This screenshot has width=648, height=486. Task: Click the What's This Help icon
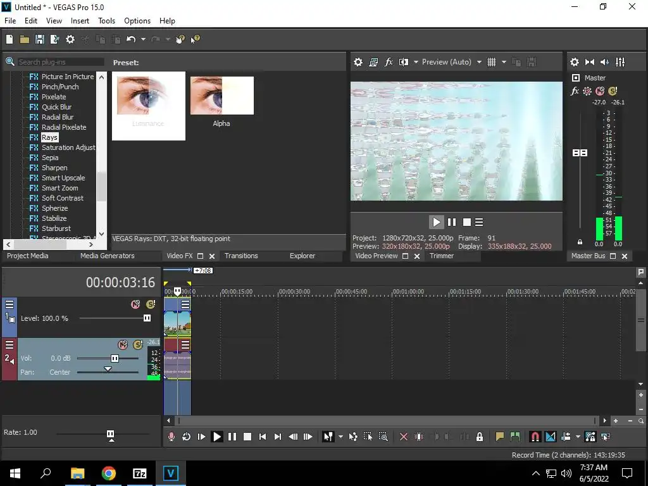195,39
